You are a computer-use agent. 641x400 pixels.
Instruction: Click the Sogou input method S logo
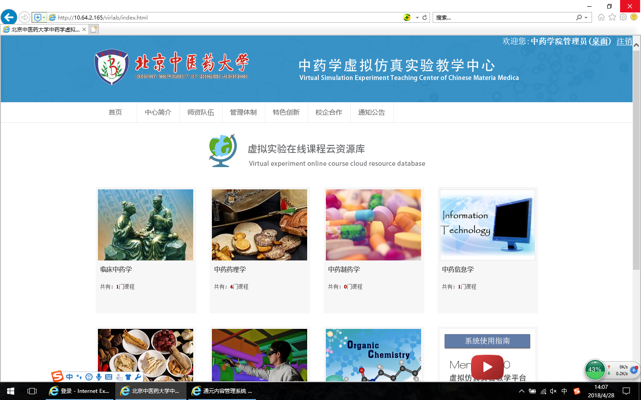pos(57,376)
